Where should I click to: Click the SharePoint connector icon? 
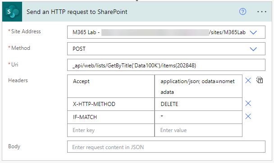12,12
